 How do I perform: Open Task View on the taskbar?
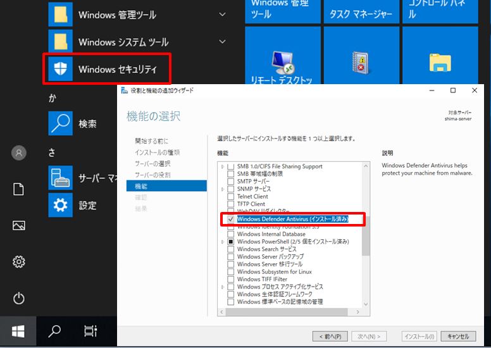point(90,332)
